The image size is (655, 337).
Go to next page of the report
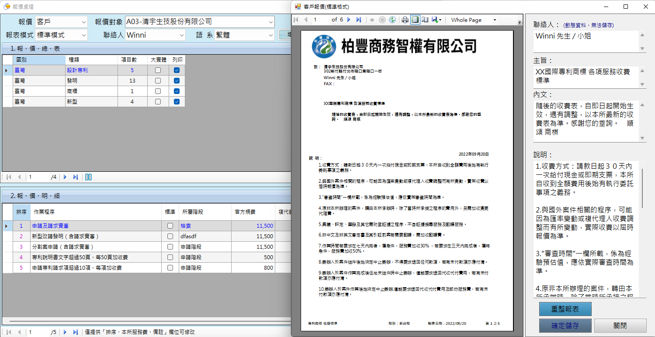(x=349, y=20)
